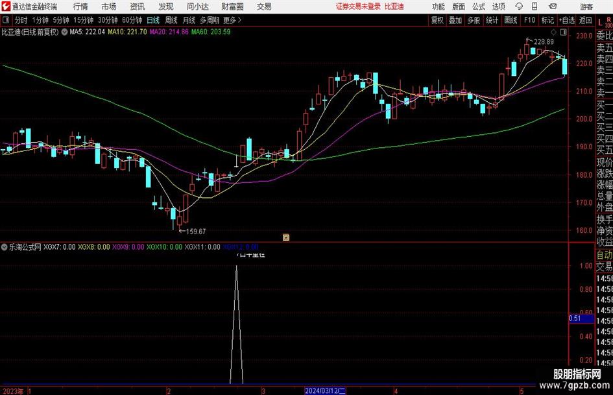The image size is (613, 395).
Task: Click the 比亚迪 stock name in title bar
Action: 394,6
